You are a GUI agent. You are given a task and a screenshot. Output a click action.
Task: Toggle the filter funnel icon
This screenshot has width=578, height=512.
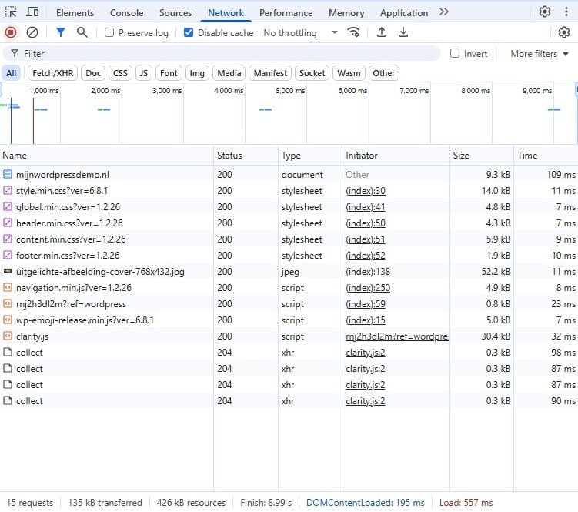click(x=61, y=32)
